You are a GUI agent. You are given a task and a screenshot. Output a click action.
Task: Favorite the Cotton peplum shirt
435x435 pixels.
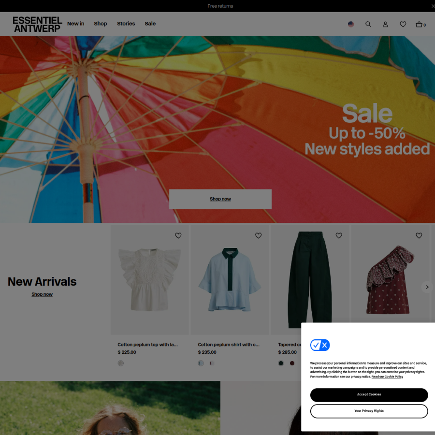tap(258, 235)
